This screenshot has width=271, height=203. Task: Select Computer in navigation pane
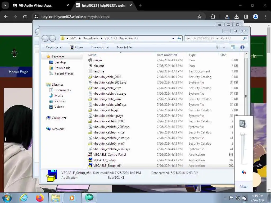click(x=59, y=118)
